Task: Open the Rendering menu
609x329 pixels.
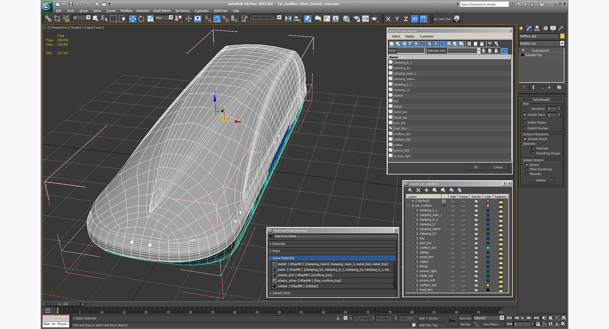Action: (x=182, y=11)
